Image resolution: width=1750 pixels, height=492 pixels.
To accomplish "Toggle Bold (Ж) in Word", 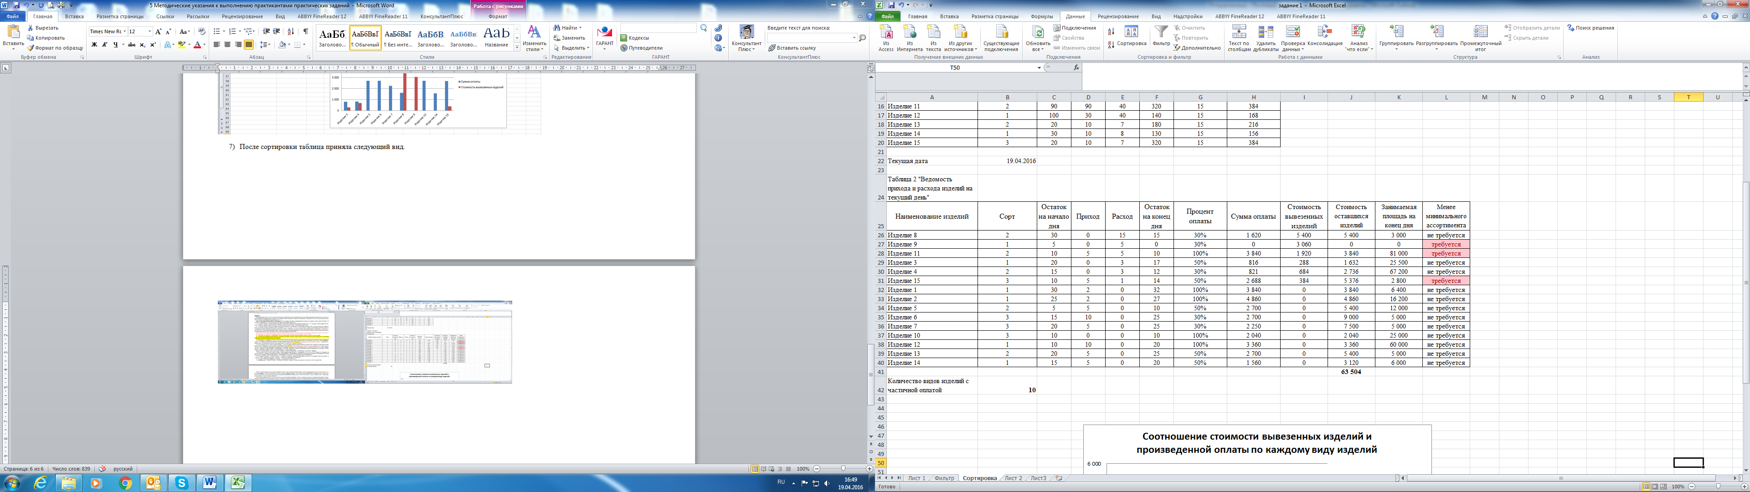I will click(x=94, y=45).
